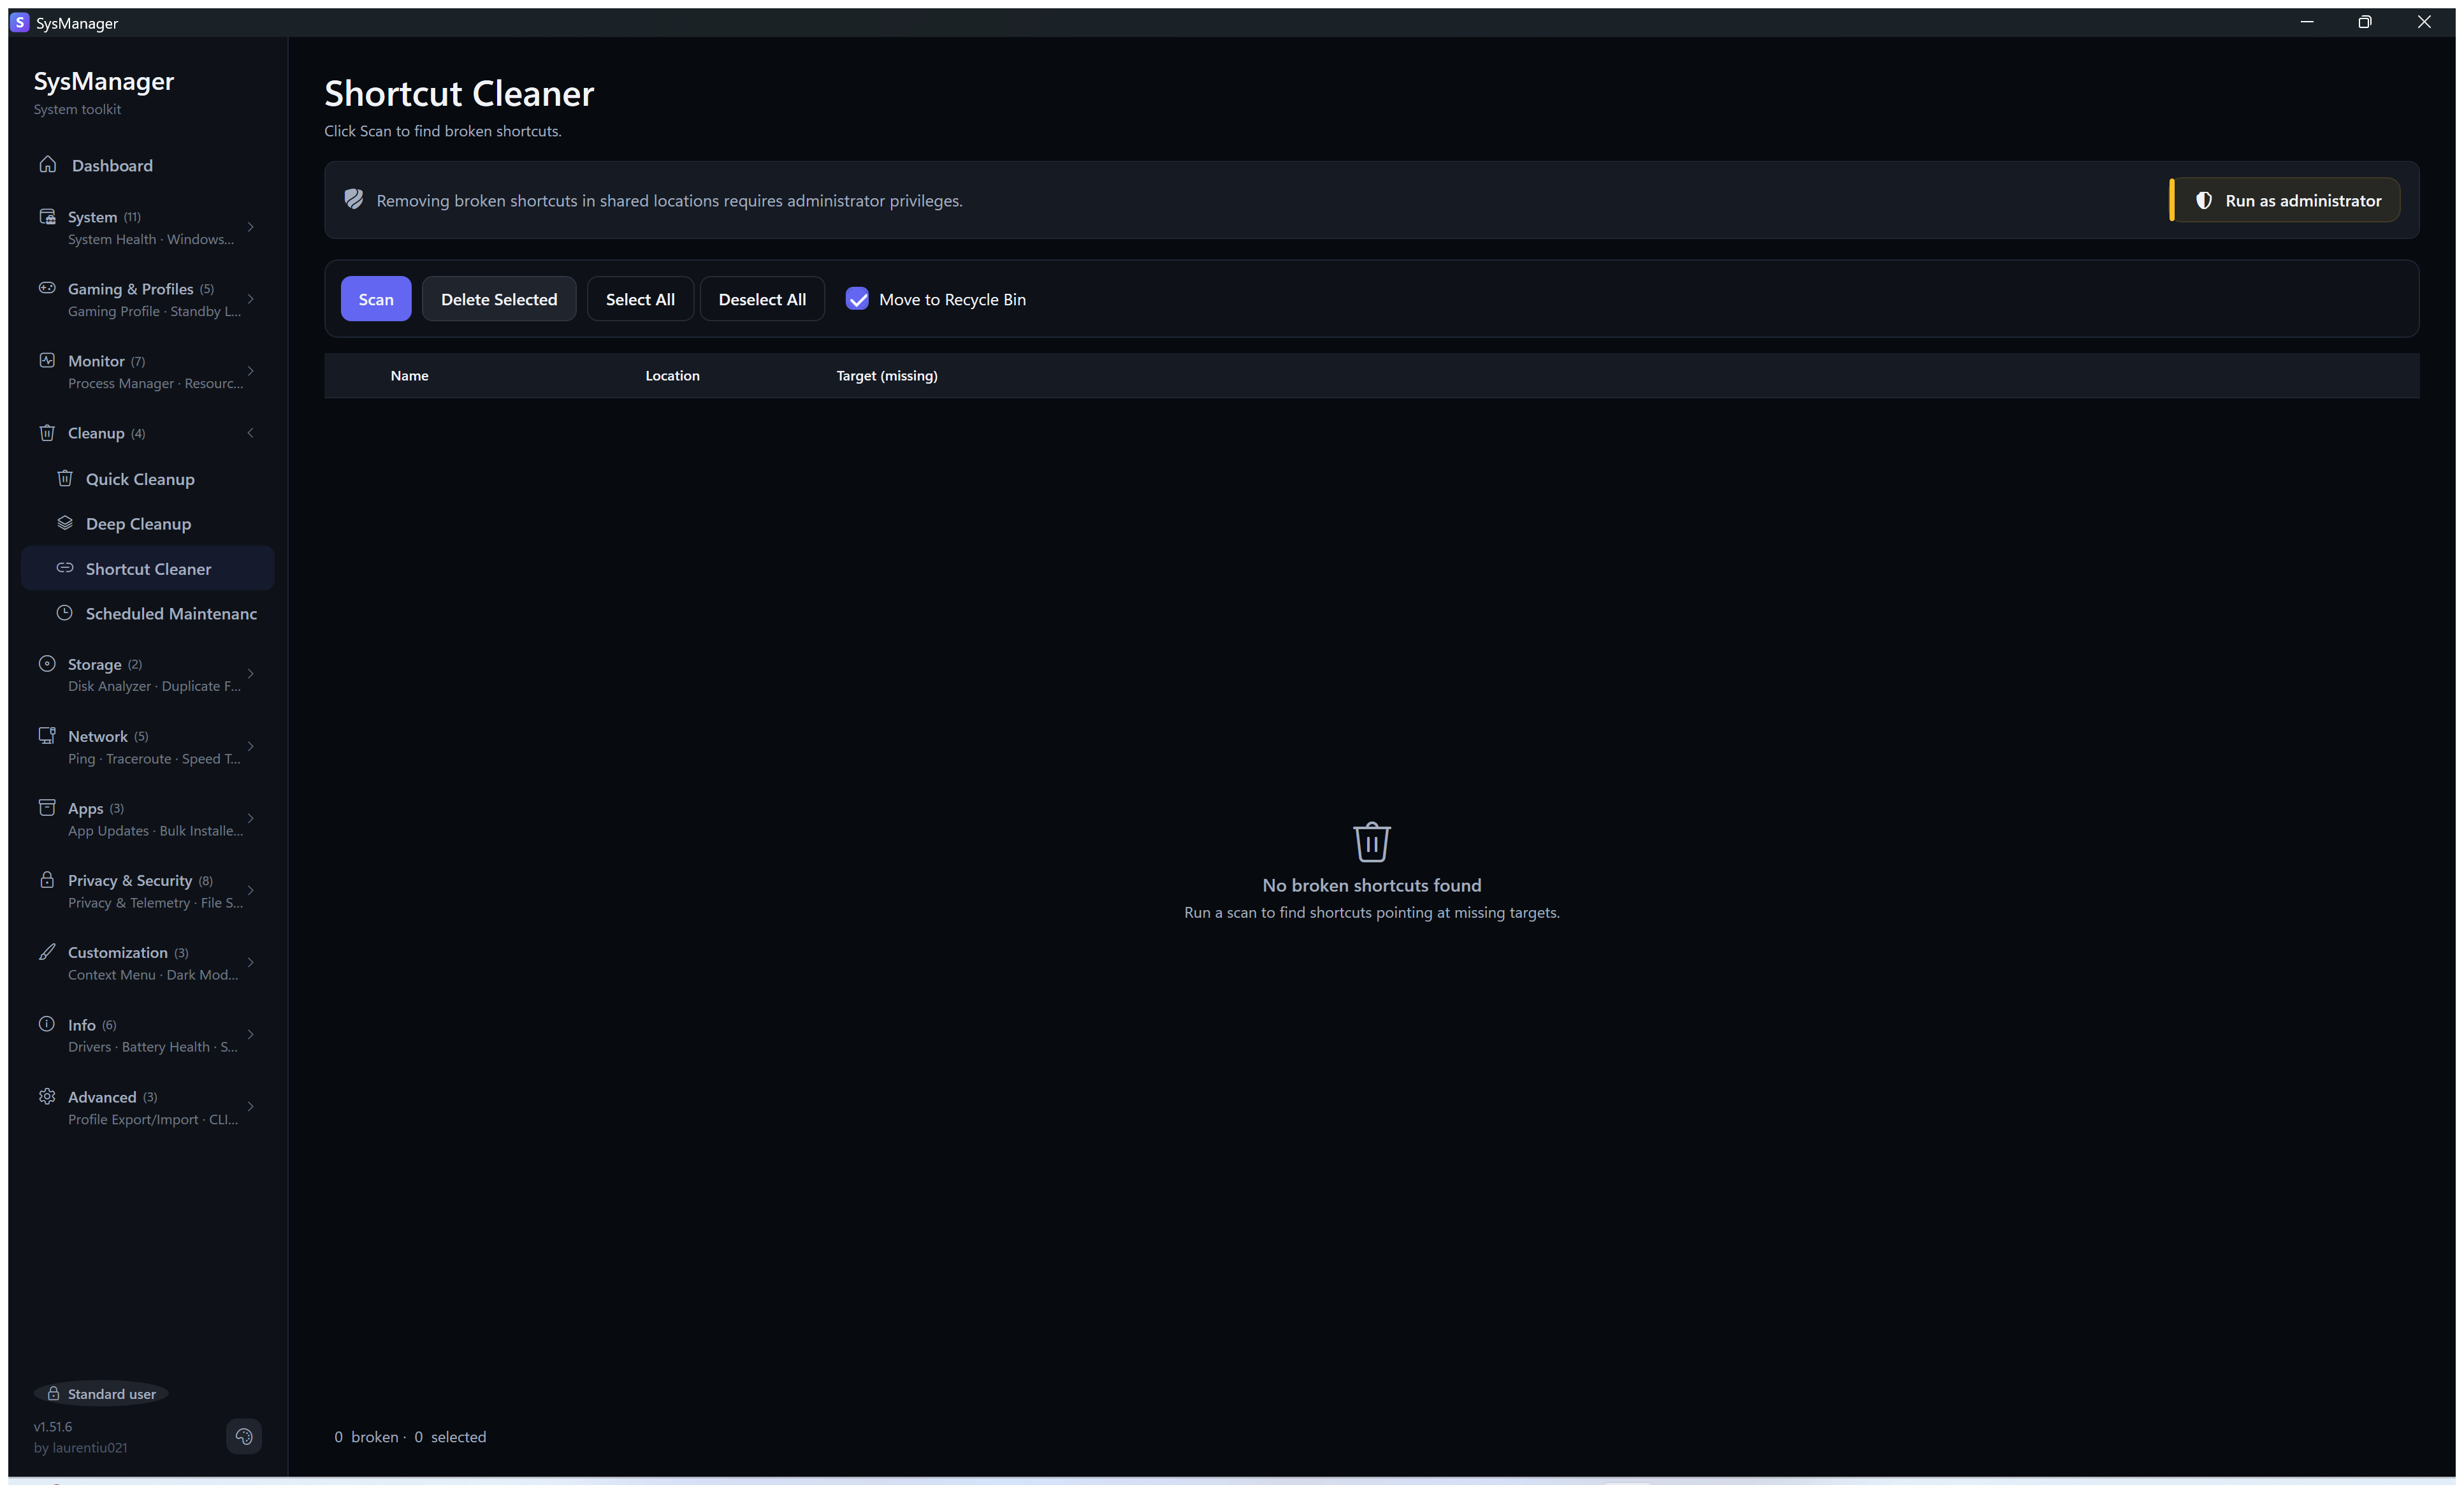This screenshot has width=2464, height=1485.
Task: Select the Shortcut Cleaner sidebar item
Action: 147,568
